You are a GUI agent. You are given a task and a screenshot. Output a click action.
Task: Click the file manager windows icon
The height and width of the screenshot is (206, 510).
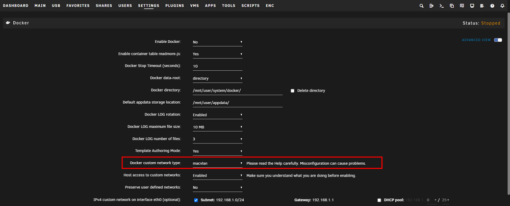tap(452, 6)
